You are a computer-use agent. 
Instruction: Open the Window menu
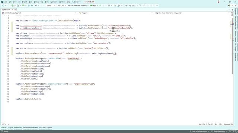coord(62,2)
